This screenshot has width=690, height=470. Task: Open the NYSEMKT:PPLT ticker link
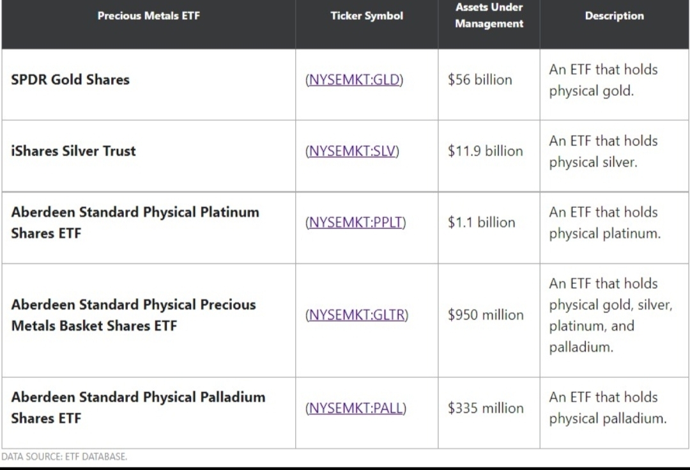point(356,223)
